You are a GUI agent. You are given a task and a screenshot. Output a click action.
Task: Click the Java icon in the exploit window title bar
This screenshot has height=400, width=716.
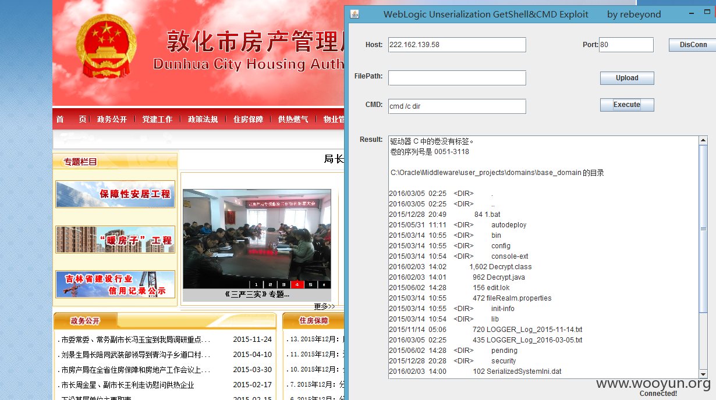coord(354,14)
